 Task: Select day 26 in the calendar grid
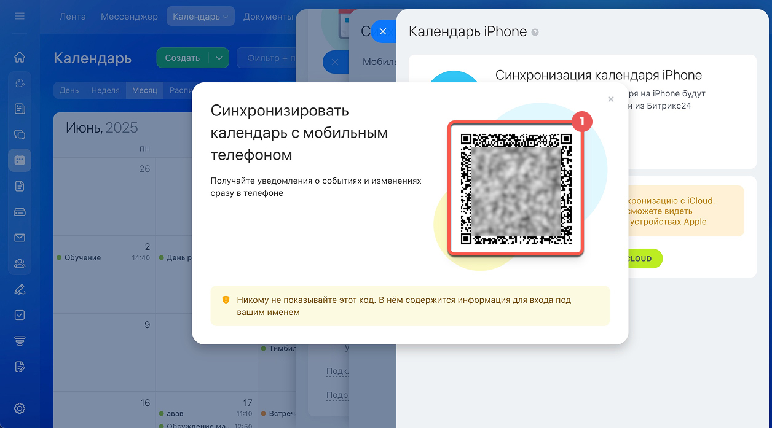point(144,168)
